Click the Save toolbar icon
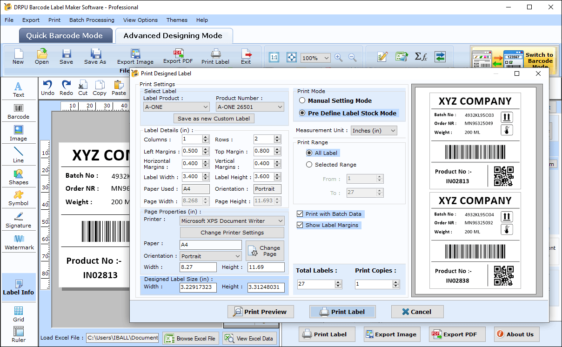This screenshot has width=562, height=347. pos(66,56)
